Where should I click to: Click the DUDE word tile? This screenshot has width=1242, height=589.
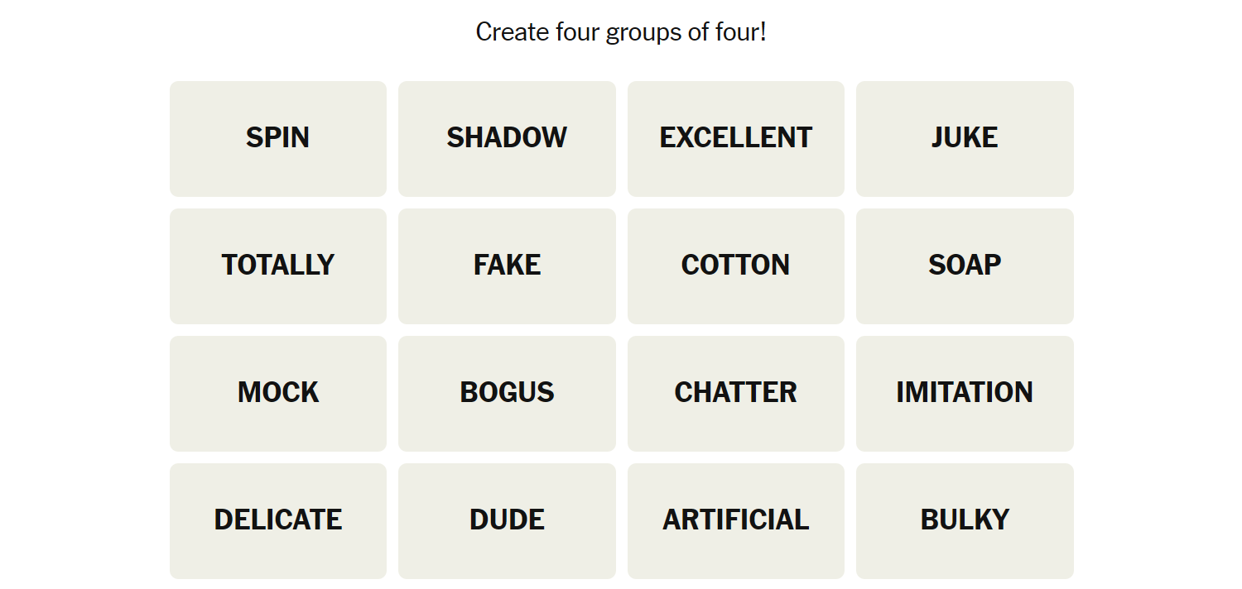pyautogui.click(x=507, y=520)
